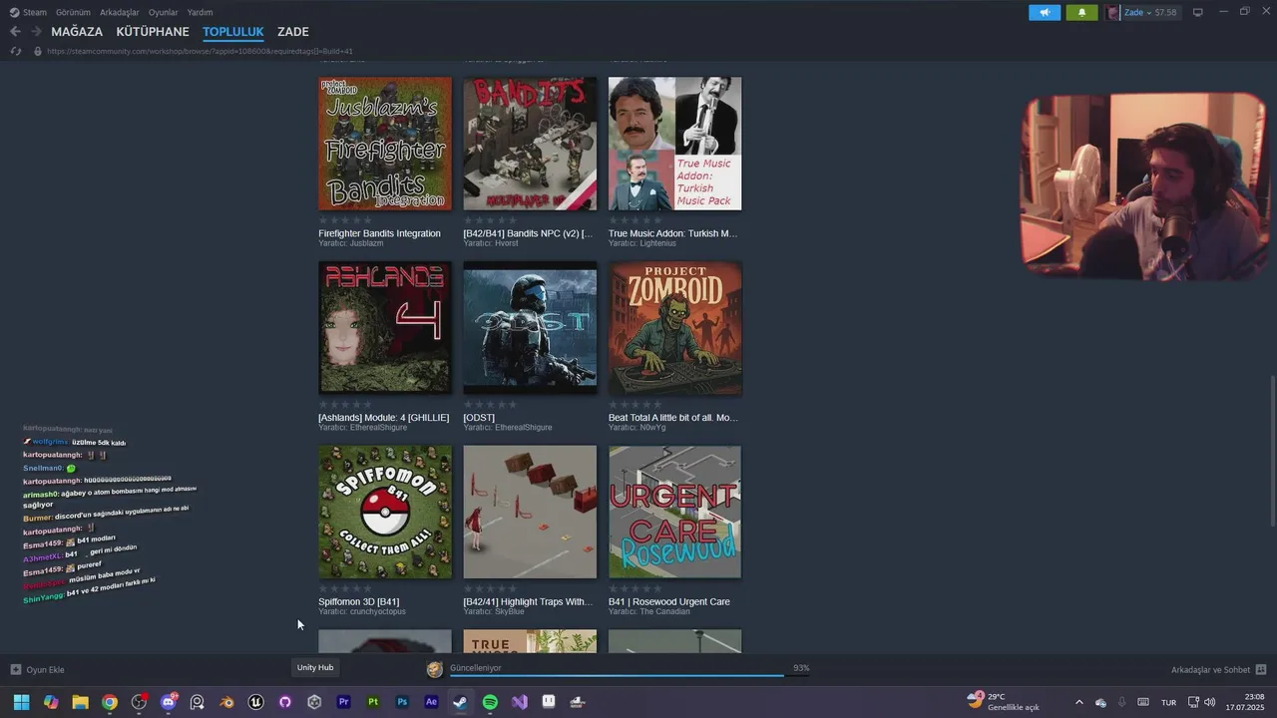
Task: Open the Yardım menu
Action: pos(200,12)
